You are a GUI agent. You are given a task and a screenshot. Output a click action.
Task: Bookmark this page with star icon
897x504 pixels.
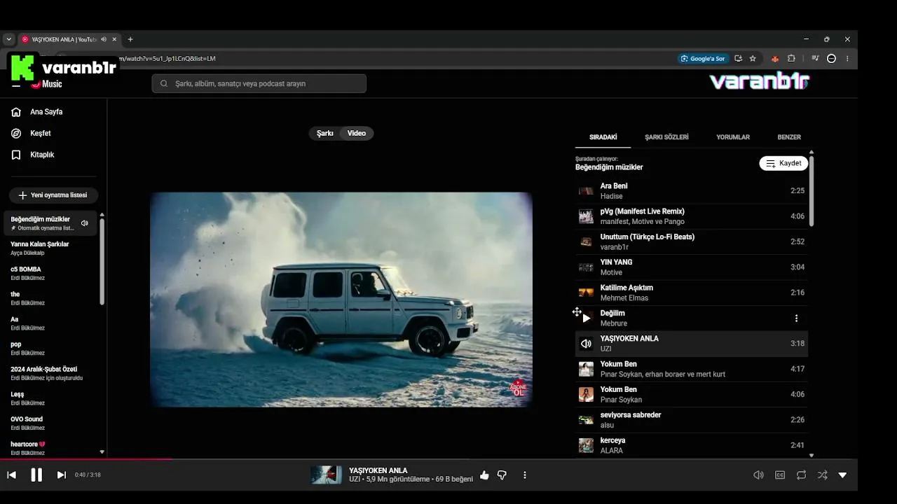(753, 59)
